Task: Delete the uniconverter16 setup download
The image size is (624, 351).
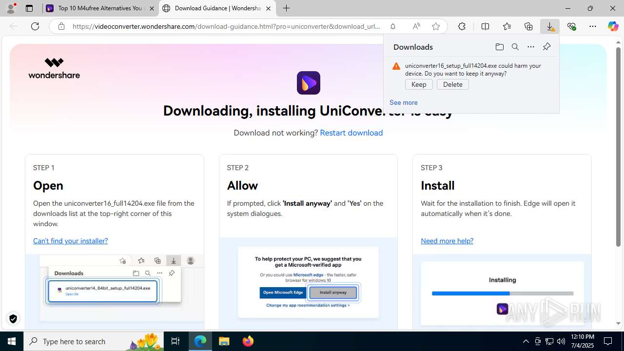Action: (452, 84)
